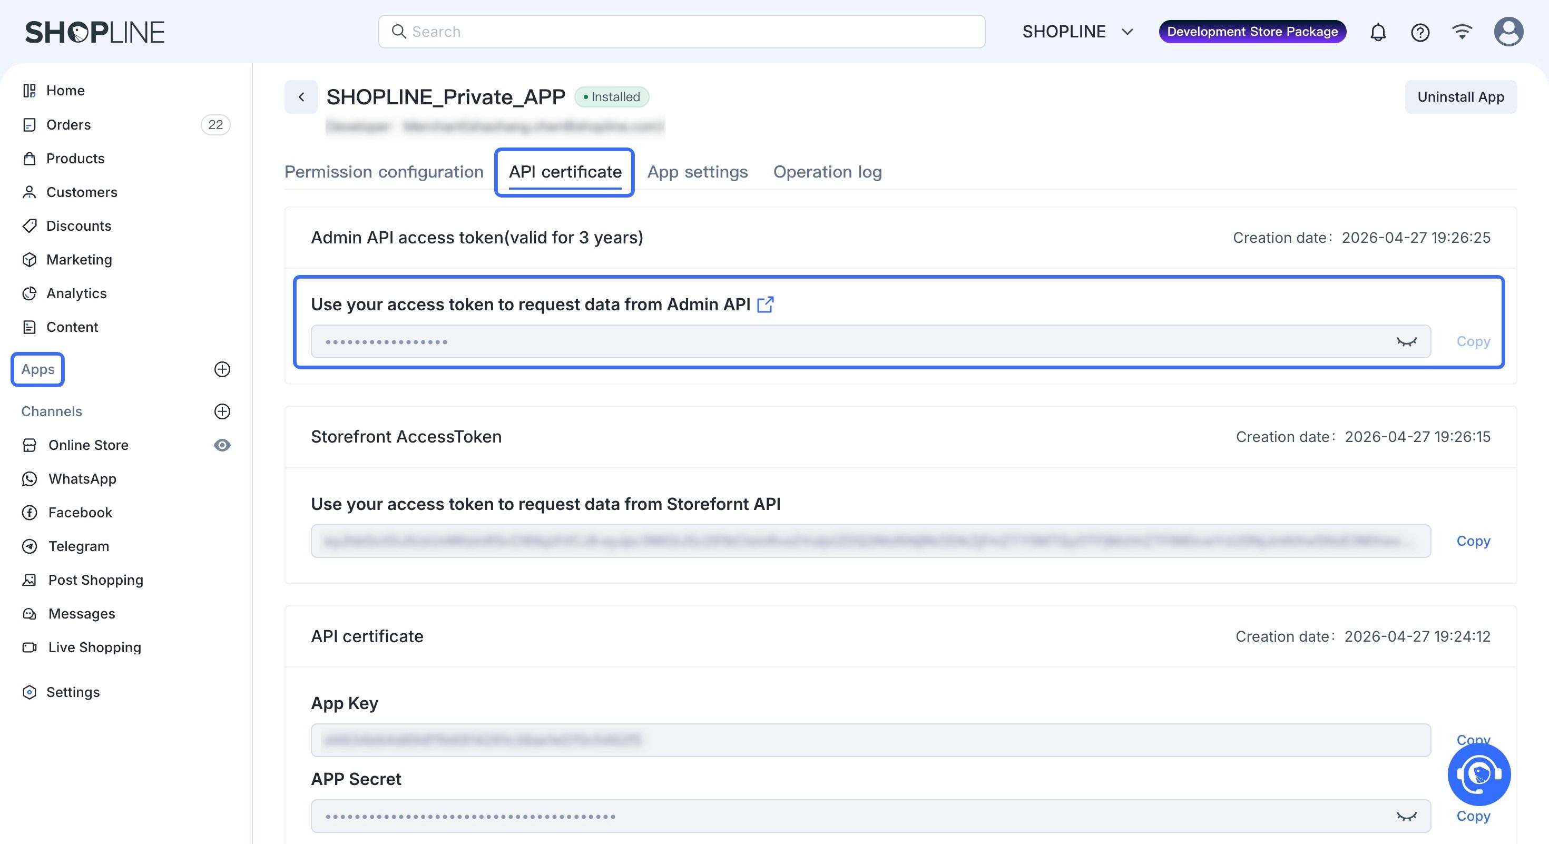The height and width of the screenshot is (844, 1549).
Task: Click the Discounts tag icon
Action: pos(30,225)
